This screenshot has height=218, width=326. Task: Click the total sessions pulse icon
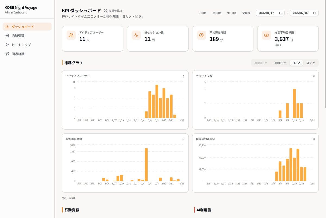coord(136,35)
